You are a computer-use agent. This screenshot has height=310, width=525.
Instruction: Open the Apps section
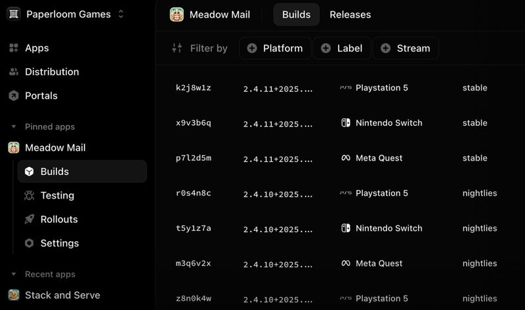[x=37, y=48]
